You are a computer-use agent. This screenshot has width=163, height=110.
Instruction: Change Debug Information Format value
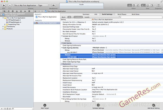(x=101, y=25)
